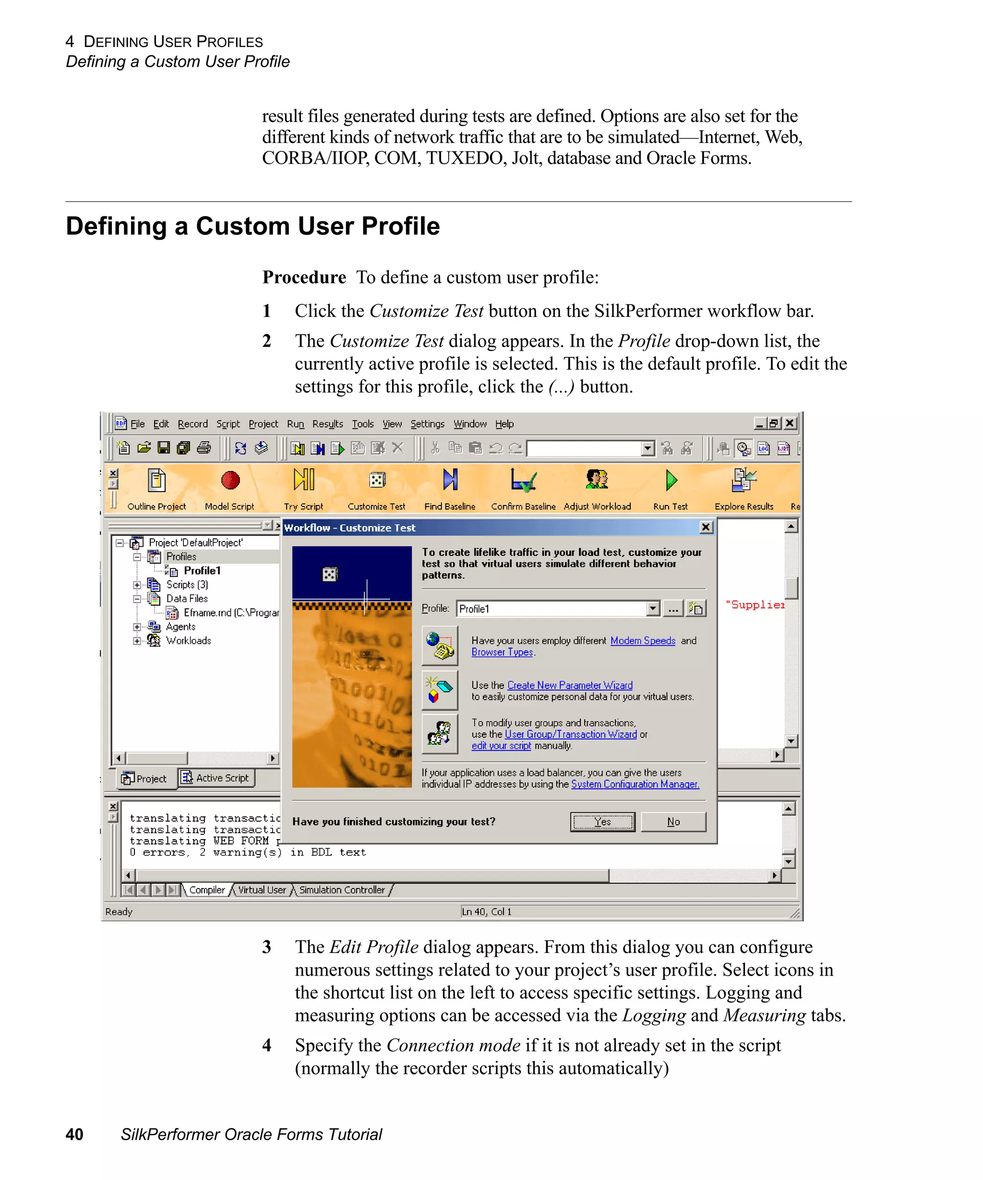
Task: Open the Record menu
Action: tap(192, 424)
